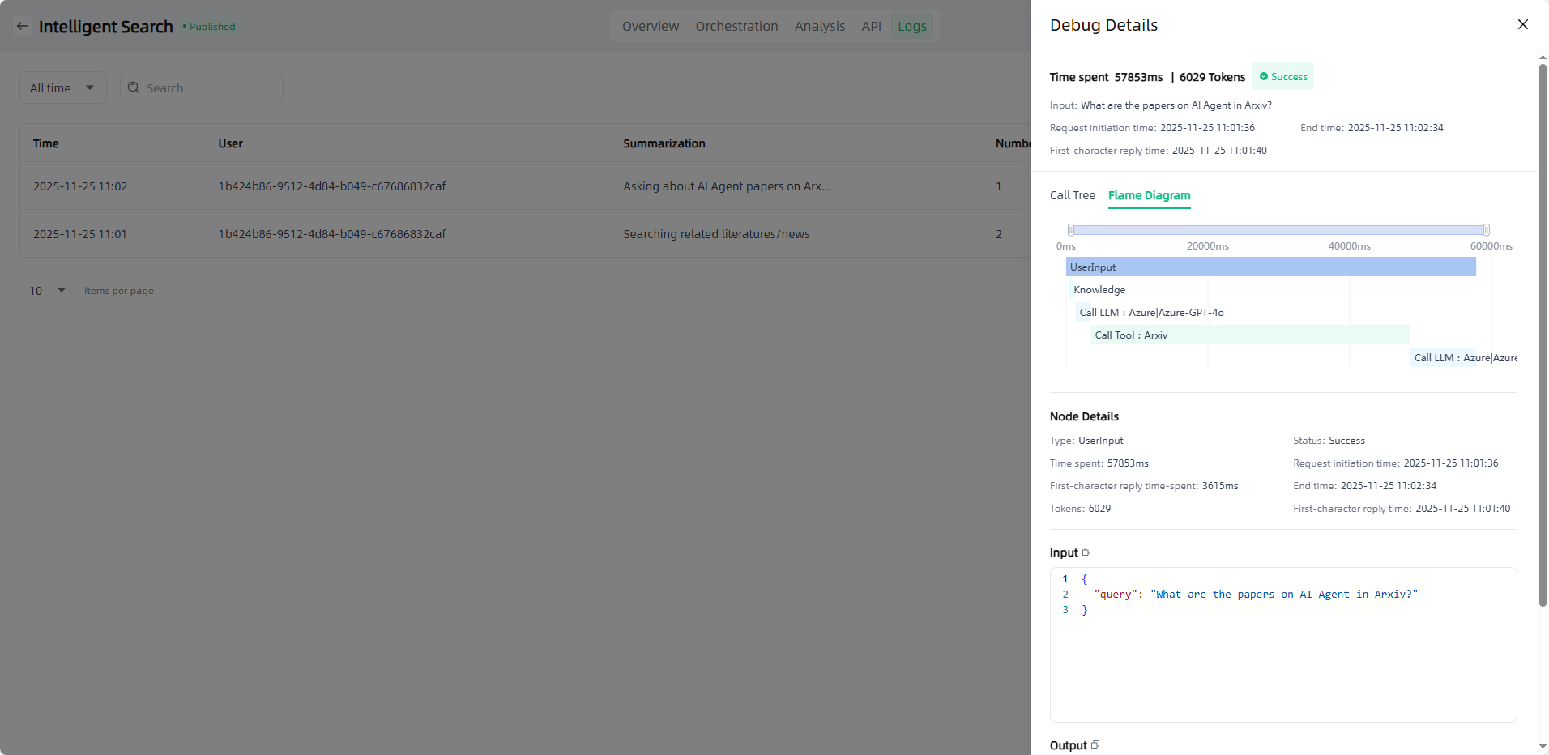Click the right handle of timeline range slider
This screenshot has height=755, width=1549.
click(1486, 230)
